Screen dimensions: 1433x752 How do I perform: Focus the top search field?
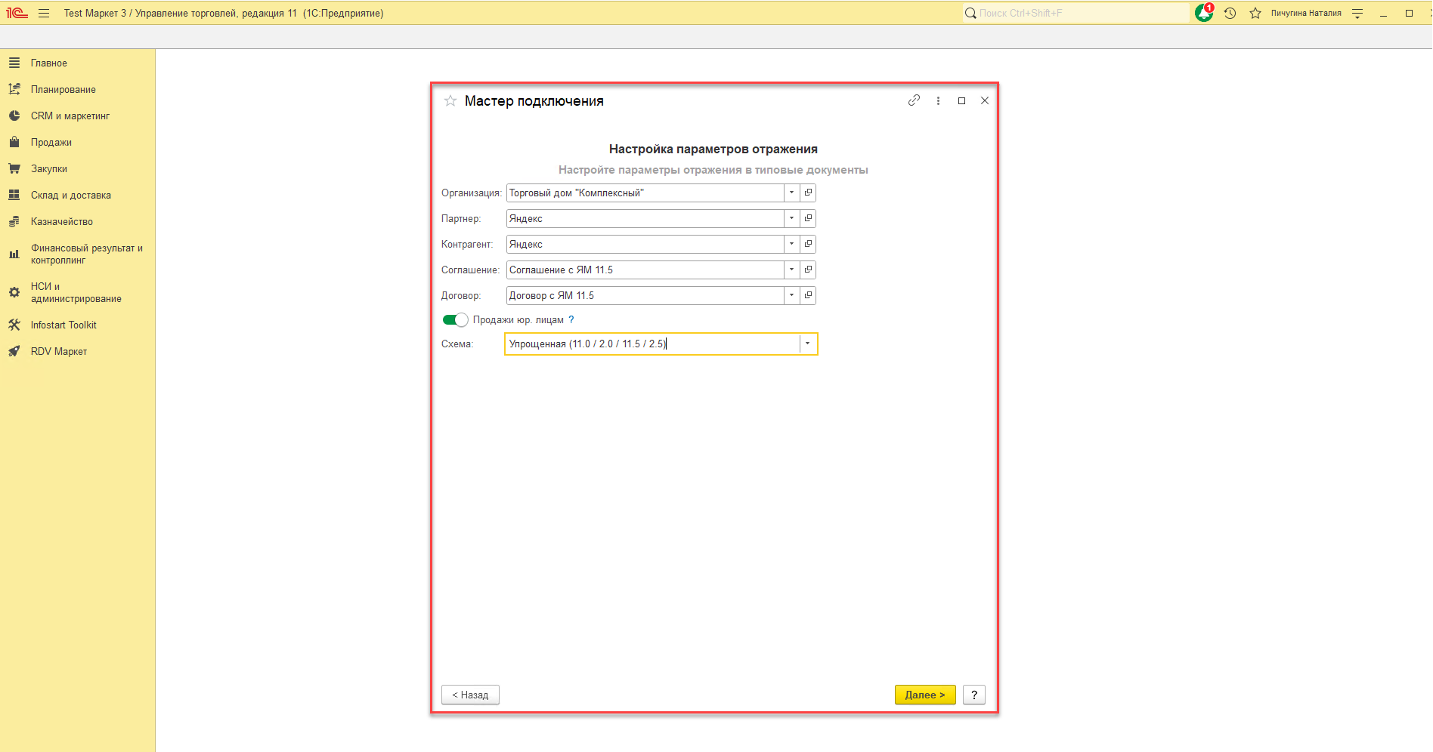tap(1077, 13)
